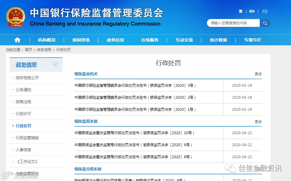The width and height of the screenshot is (291, 181).
Task: Open the mail envelope icon
Action: 265,11
